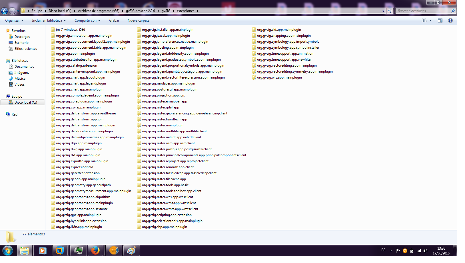Screen dimensions: 465x263
Task: Open Descargas in the sidebar
Action: pyautogui.click(x=22, y=37)
